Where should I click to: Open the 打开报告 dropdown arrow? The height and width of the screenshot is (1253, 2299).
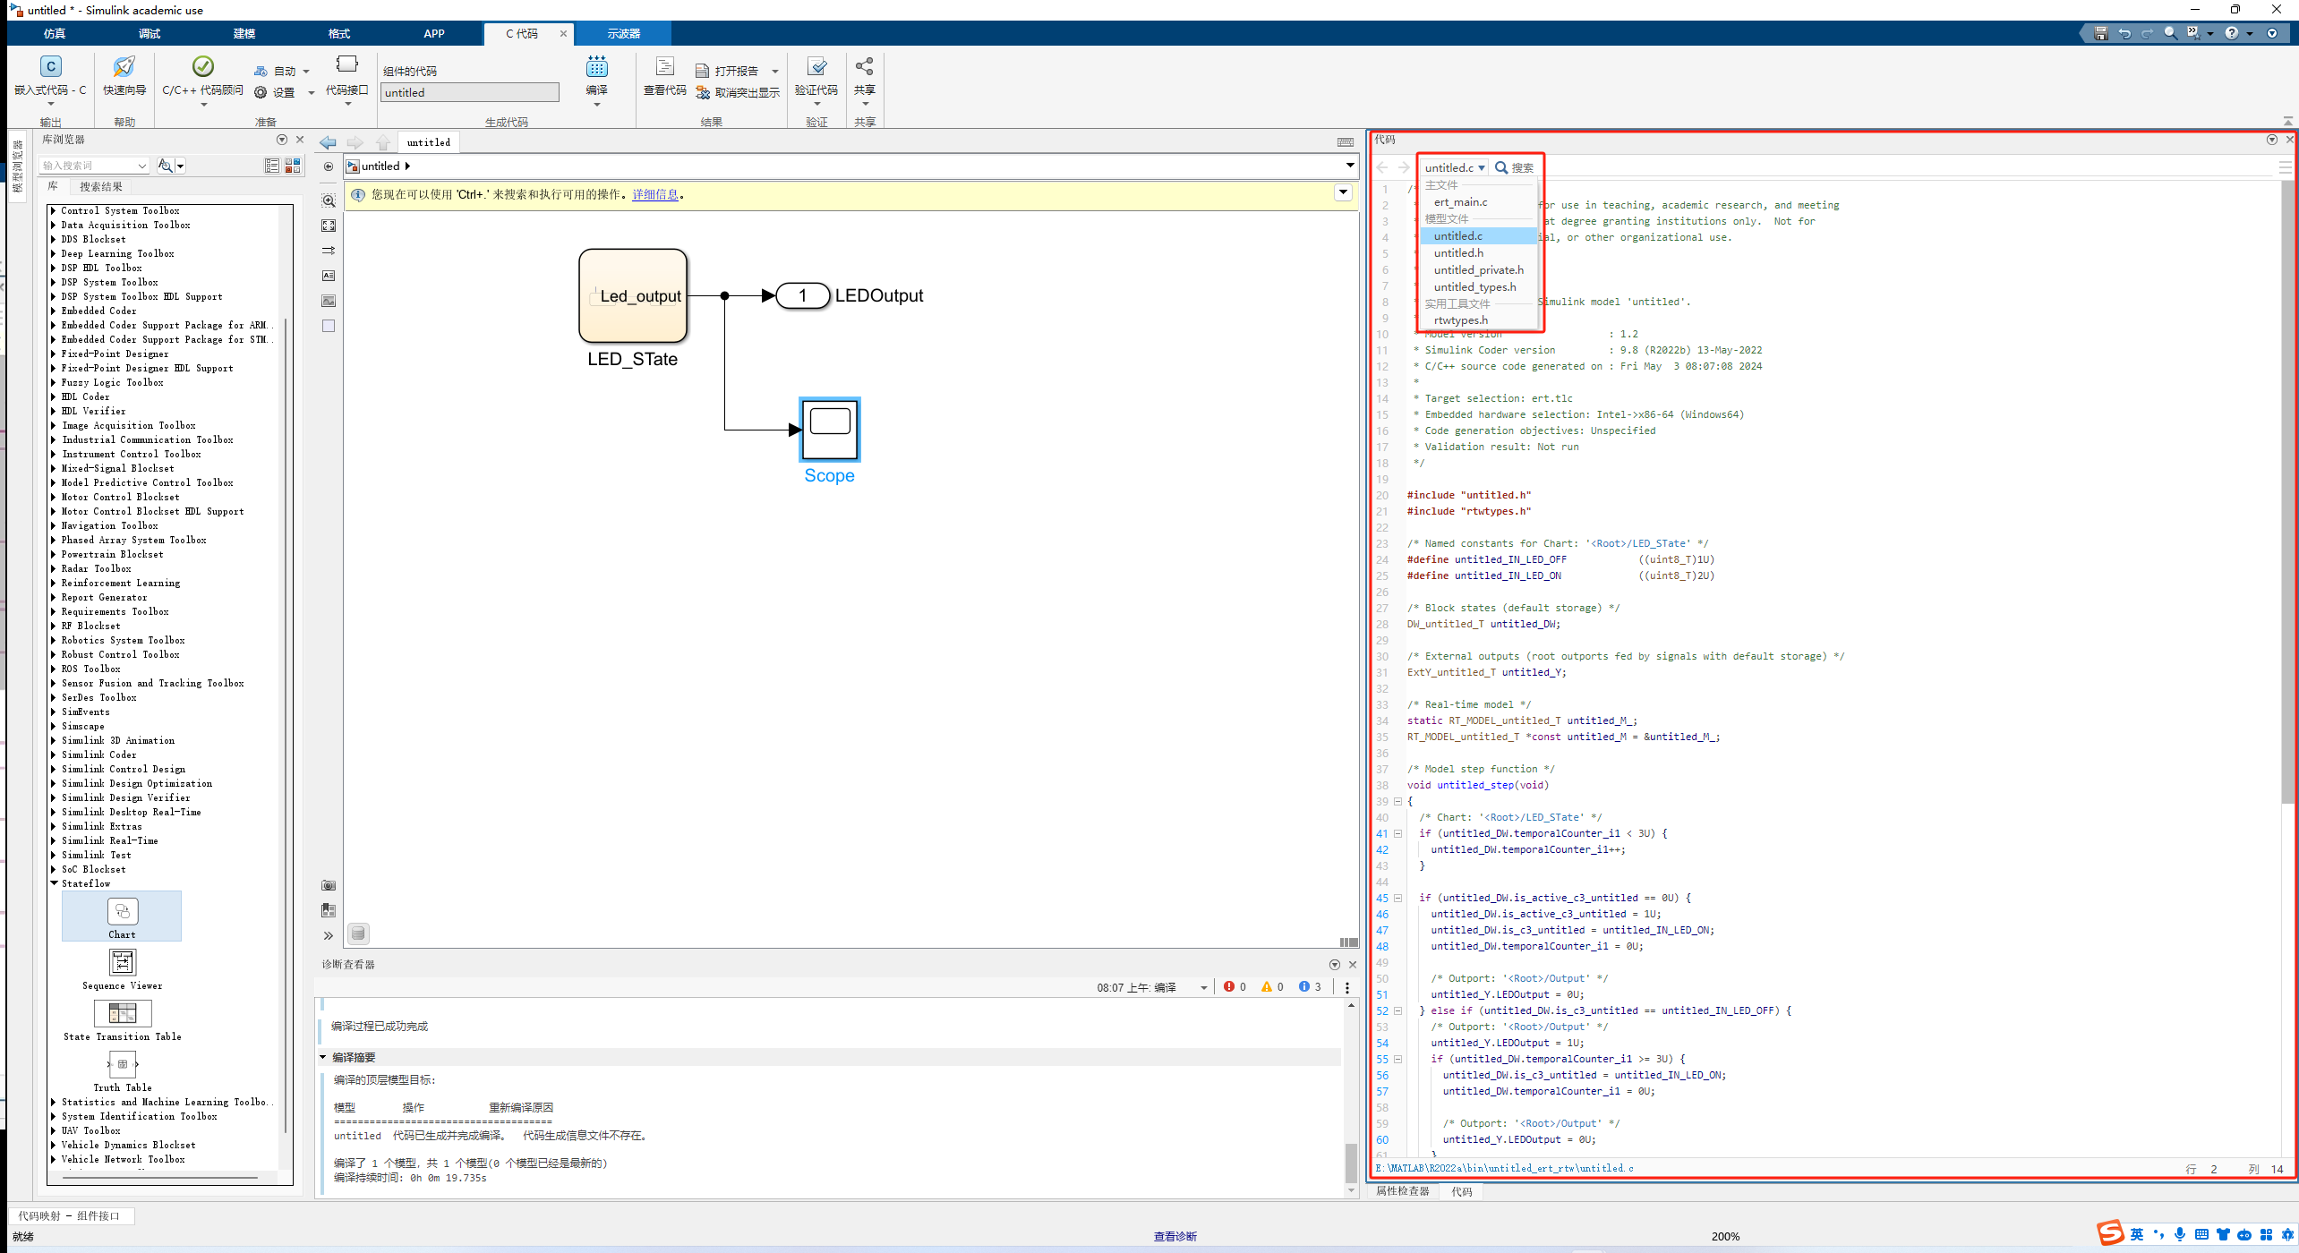tap(774, 71)
